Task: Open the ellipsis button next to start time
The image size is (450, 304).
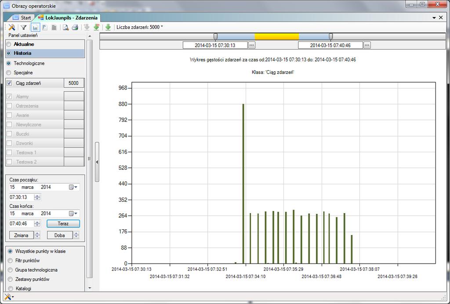Action: (252, 45)
